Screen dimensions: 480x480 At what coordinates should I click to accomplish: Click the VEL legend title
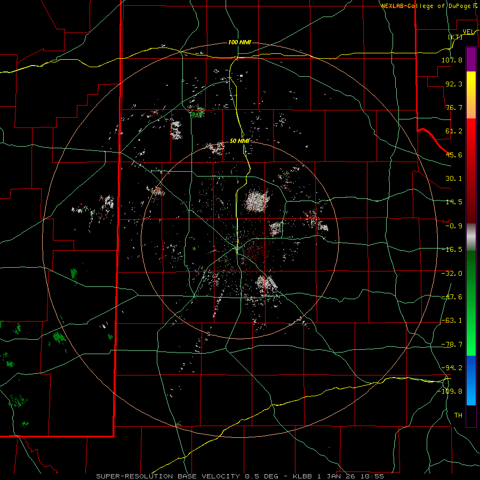click(x=469, y=31)
